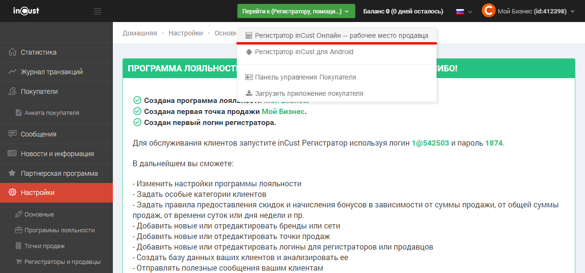Collapse the green Перейти к dropdown
Image resolution: width=585 pixels, height=273 pixels.
coord(296,11)
